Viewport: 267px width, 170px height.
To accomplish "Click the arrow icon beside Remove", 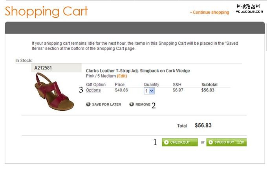I will click(132, 104).
